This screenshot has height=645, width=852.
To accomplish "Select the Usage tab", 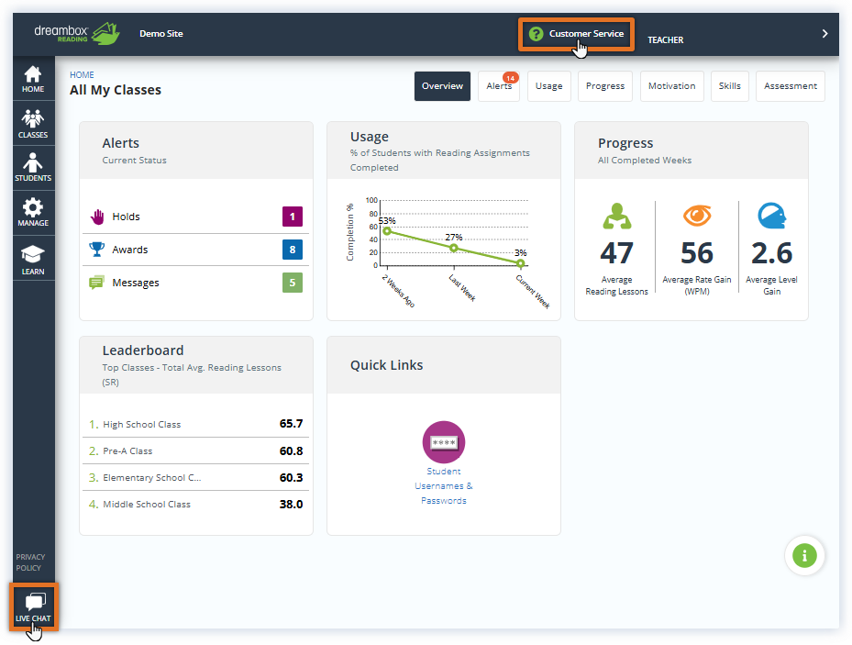I will click(548, 86).
